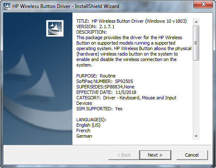Click the InstallShield icon in title bar
The image size is (216, 168).
click(7, 6)
